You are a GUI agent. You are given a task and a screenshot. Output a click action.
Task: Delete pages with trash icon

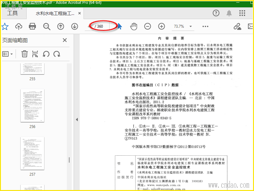click(24, 54)
